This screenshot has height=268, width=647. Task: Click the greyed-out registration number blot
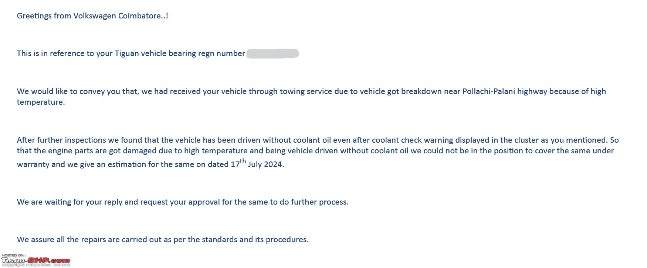[272, 53]
